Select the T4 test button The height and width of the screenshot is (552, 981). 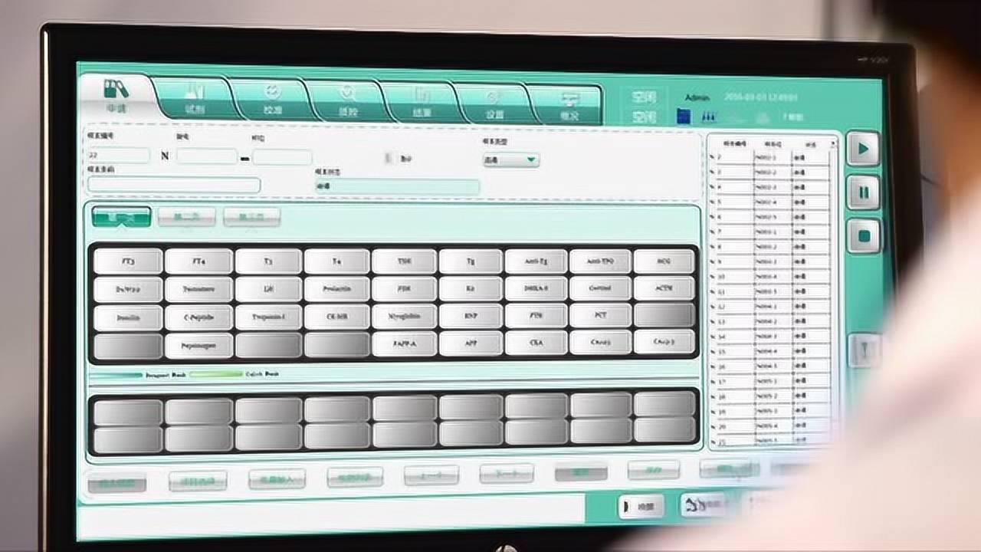(x=337, y=261)
